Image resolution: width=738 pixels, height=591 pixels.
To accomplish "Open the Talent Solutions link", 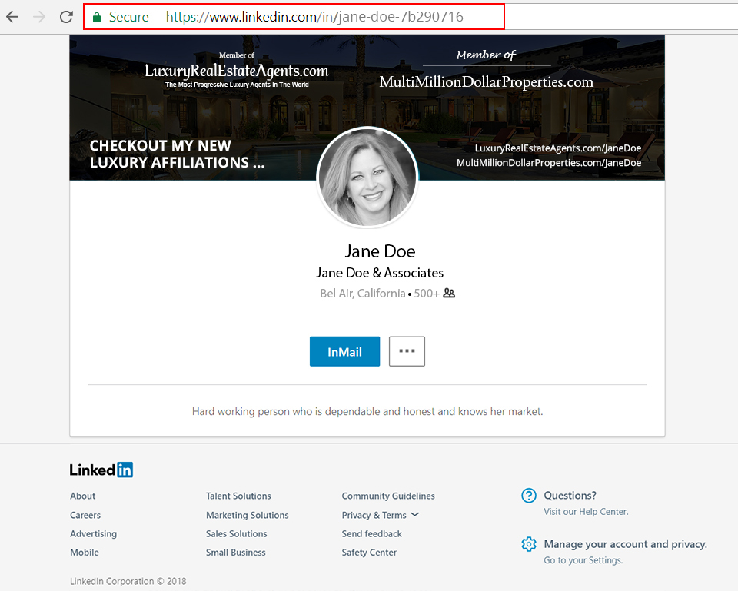I will tap(238, 496).
